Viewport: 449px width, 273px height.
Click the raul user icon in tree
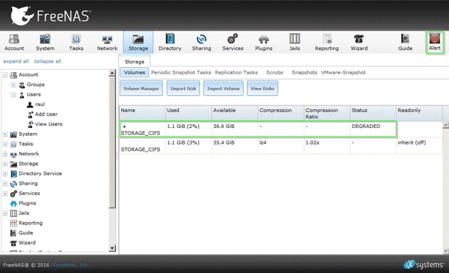click(30, 104)
